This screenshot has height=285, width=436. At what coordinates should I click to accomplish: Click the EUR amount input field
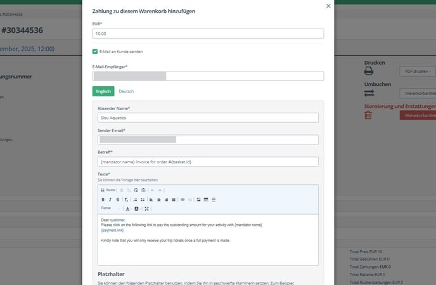208,34
